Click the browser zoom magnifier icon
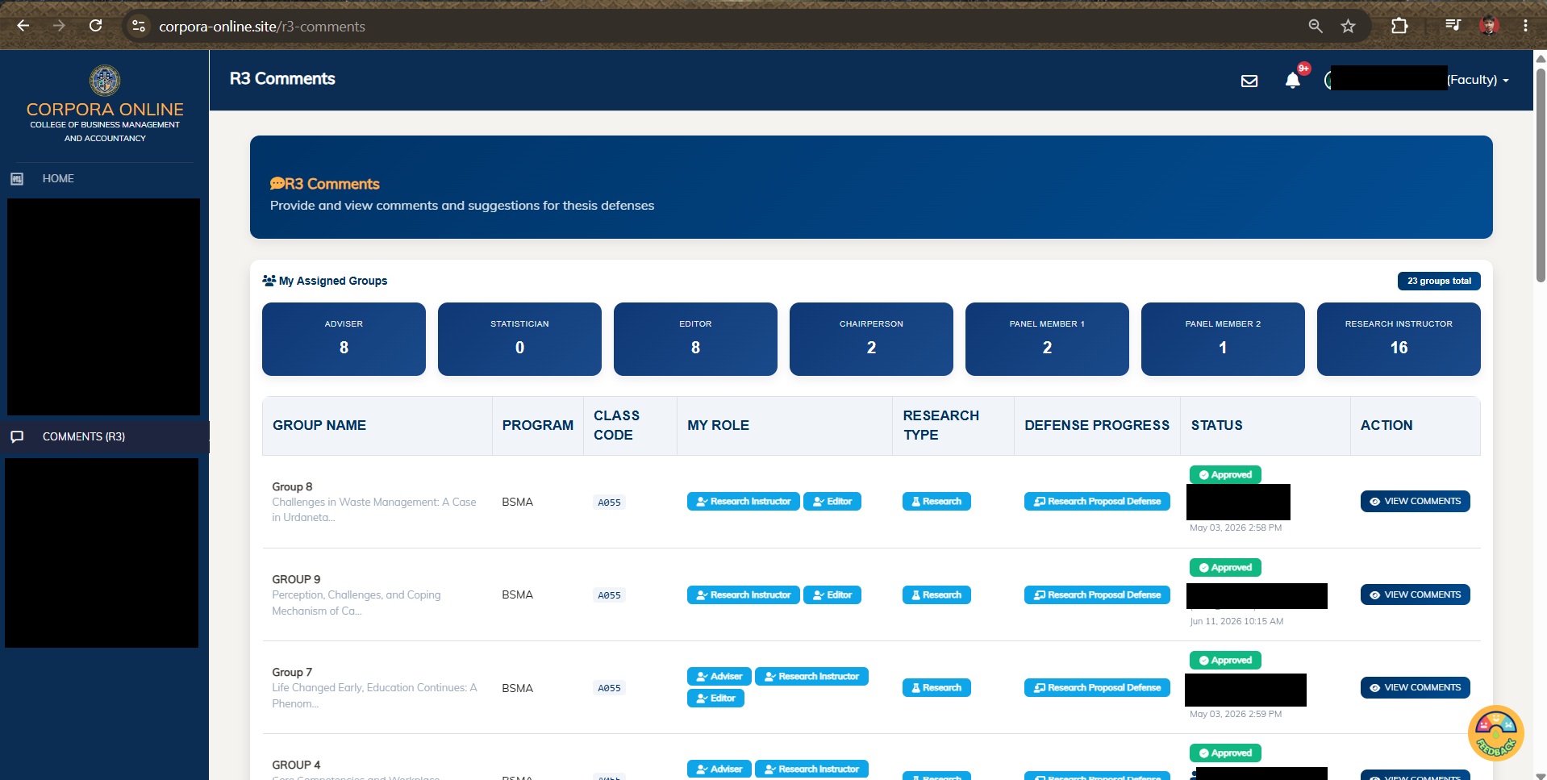Screen dimensions: 1547x780 1316,26
